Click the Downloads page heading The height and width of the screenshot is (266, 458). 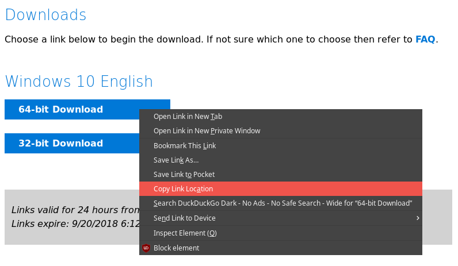(45, 15)
